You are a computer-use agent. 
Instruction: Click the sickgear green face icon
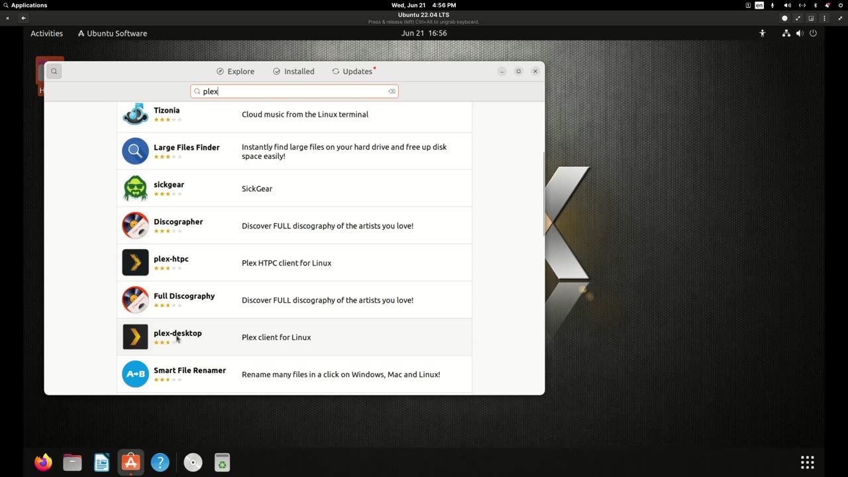(x=135, y=188)
